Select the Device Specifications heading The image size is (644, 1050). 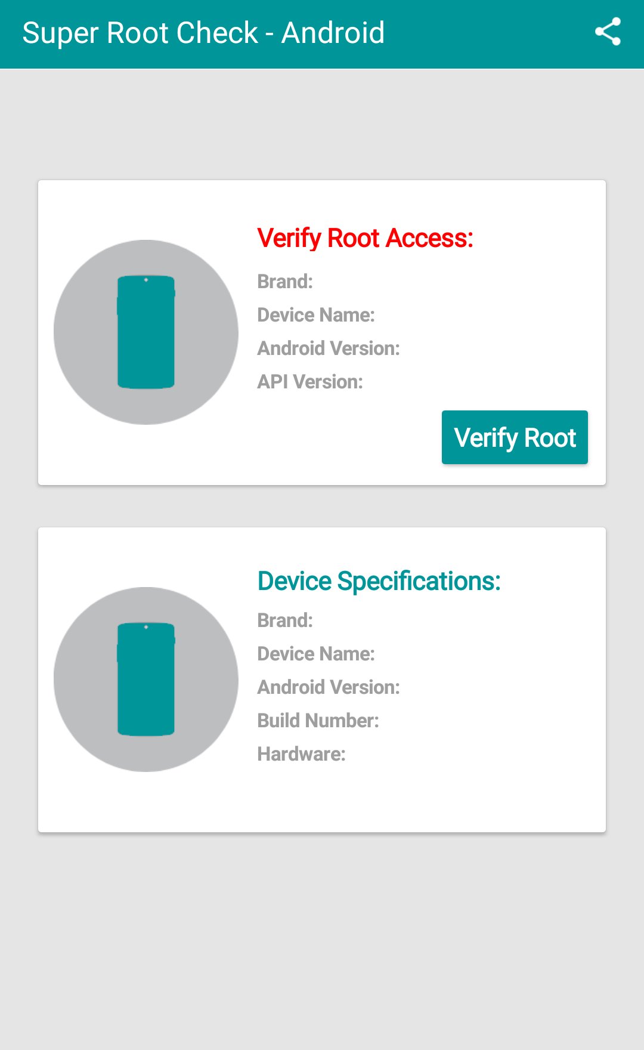click(x=379, y=581)
